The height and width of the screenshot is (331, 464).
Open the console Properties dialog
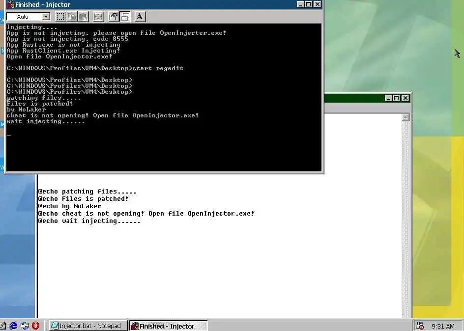[x=114, y=17]
